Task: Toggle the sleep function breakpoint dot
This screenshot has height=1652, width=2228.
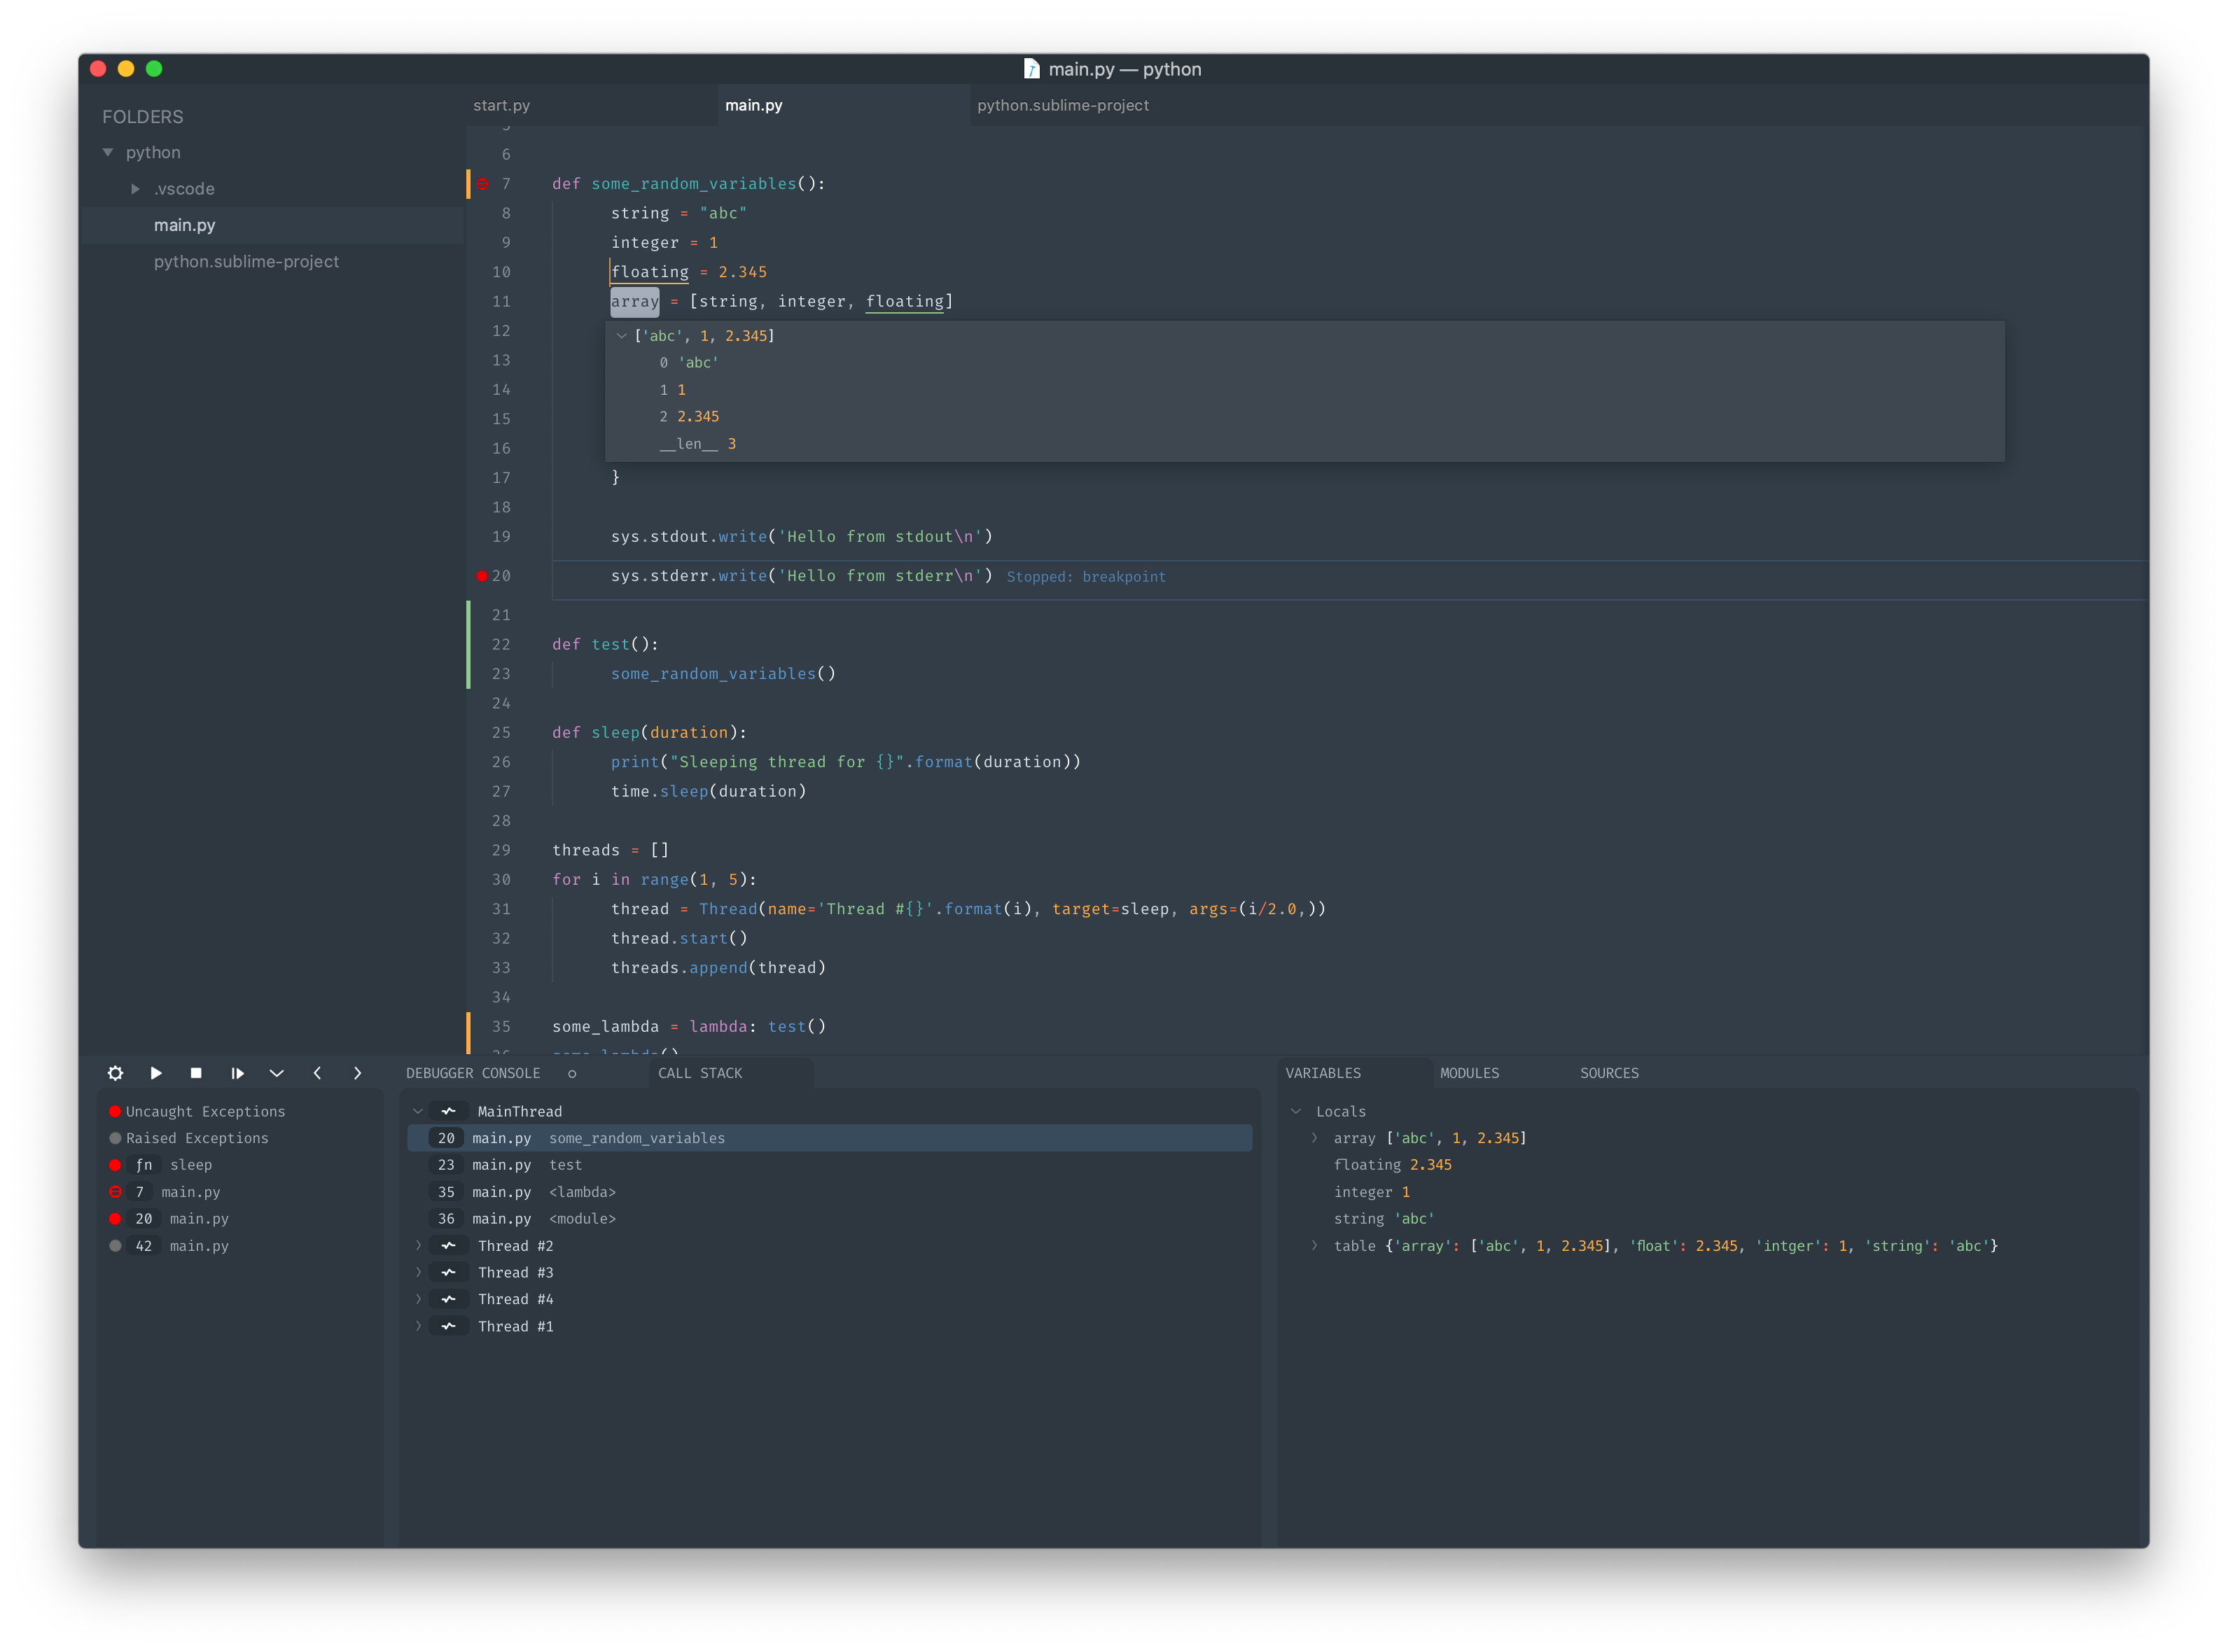Action: pyautogui.click(x=115, y=1165)
